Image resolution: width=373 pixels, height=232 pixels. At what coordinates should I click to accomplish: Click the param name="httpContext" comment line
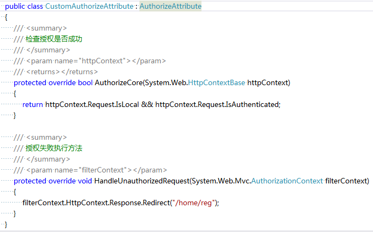pyautogui.click(x=90, y=61)
